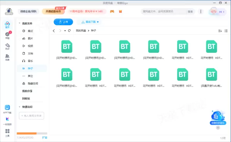Collapse the 快捷访问 section
231x142 pixels.
click(x=20, y=107)
